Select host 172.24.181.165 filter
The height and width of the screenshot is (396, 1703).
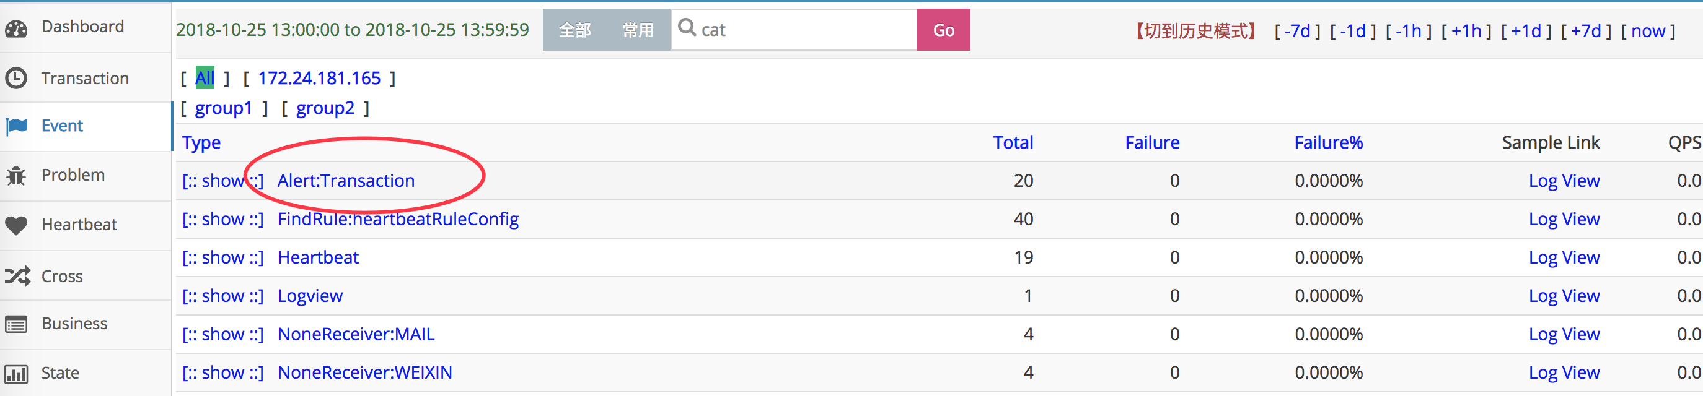point(319,77)
